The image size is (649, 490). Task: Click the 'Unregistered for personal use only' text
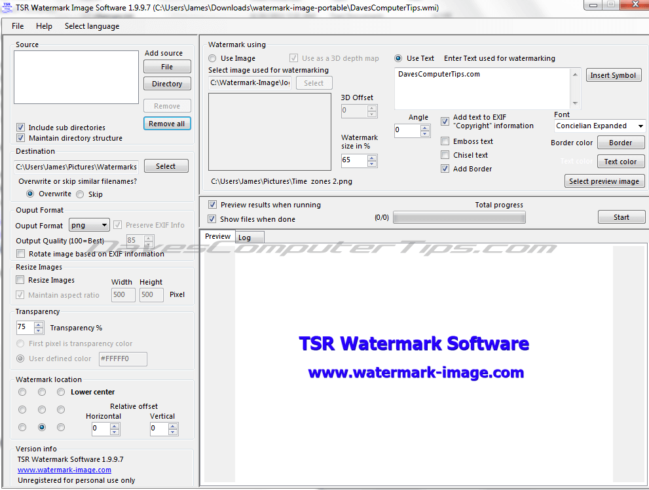coord(76,480)
